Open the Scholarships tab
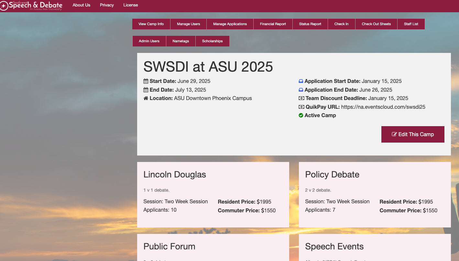459x261 pixels. (x=213, y=41)
